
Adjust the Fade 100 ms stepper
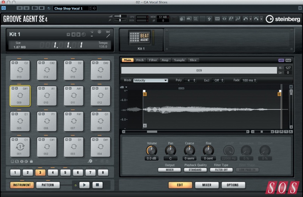(x=255, y=80)
